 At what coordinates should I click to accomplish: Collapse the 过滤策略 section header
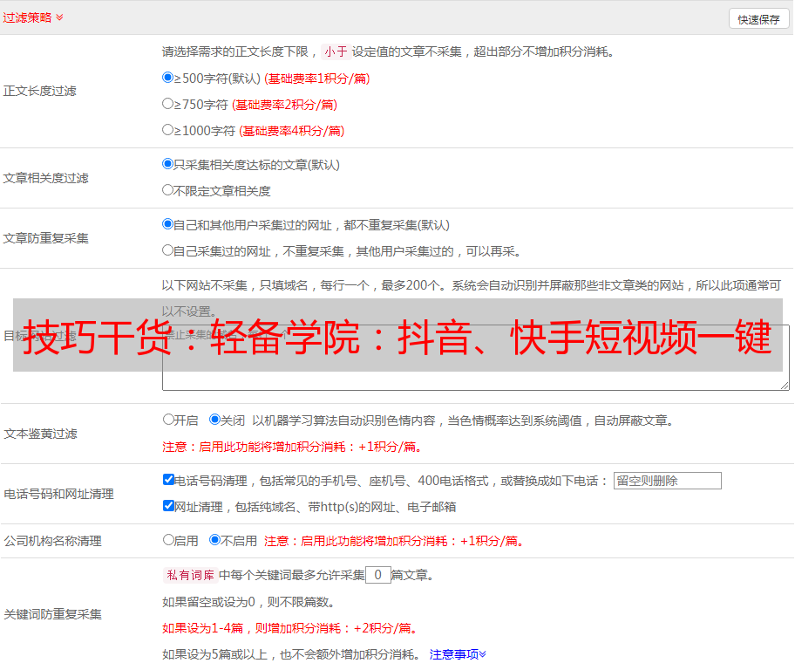(32, 17)
